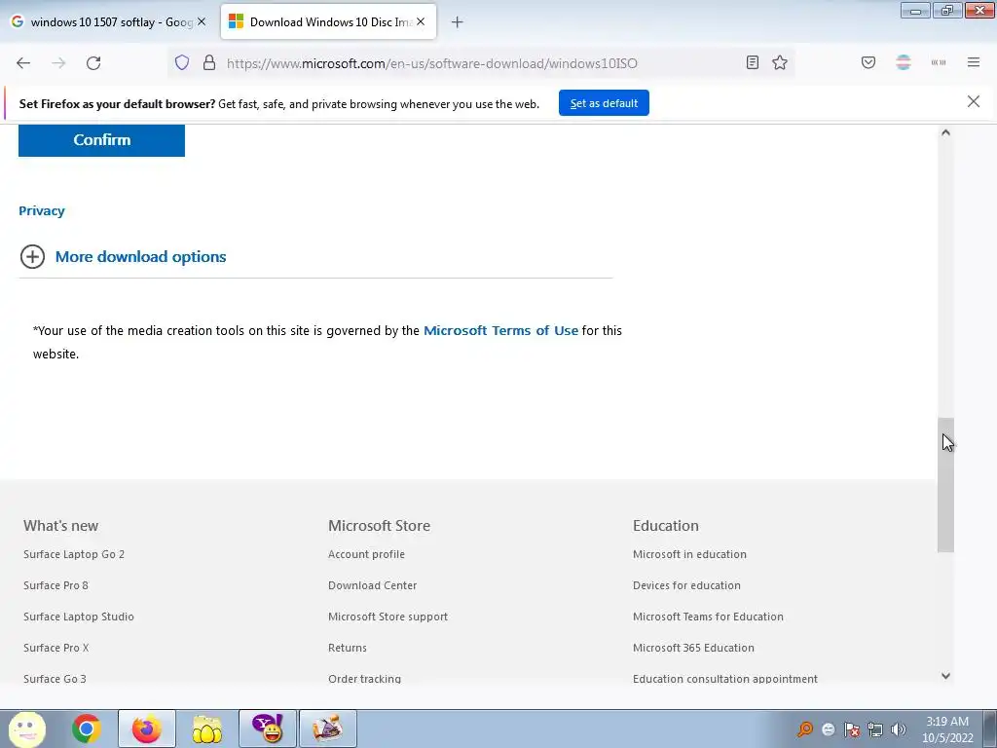Click the Microsoft logo favicon on tab

(x=236, y=21)
